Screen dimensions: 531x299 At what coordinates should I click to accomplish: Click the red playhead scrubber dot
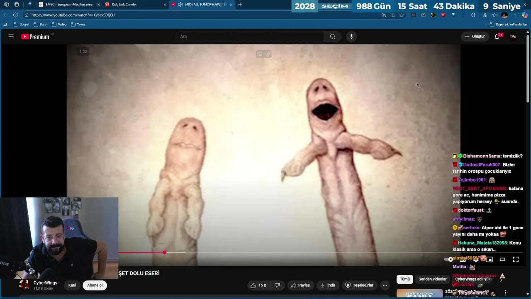(165, 252)
